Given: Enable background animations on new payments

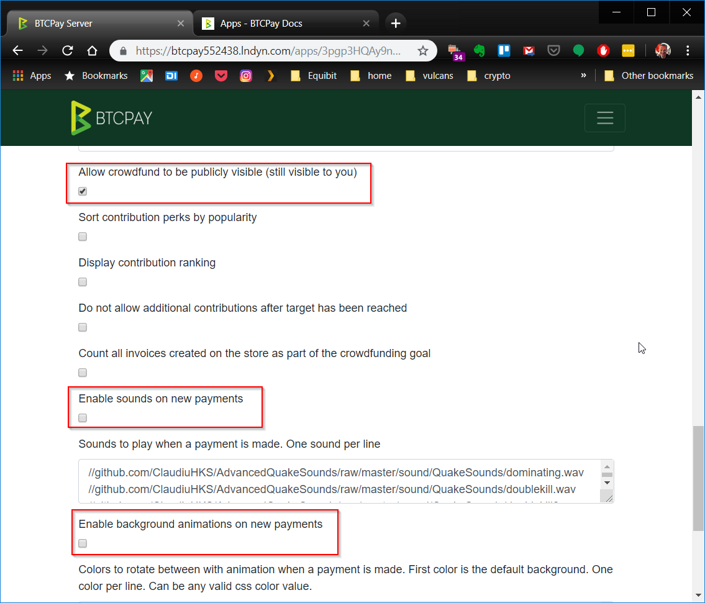Looking at the screenshot, I should tap(83, 543).
